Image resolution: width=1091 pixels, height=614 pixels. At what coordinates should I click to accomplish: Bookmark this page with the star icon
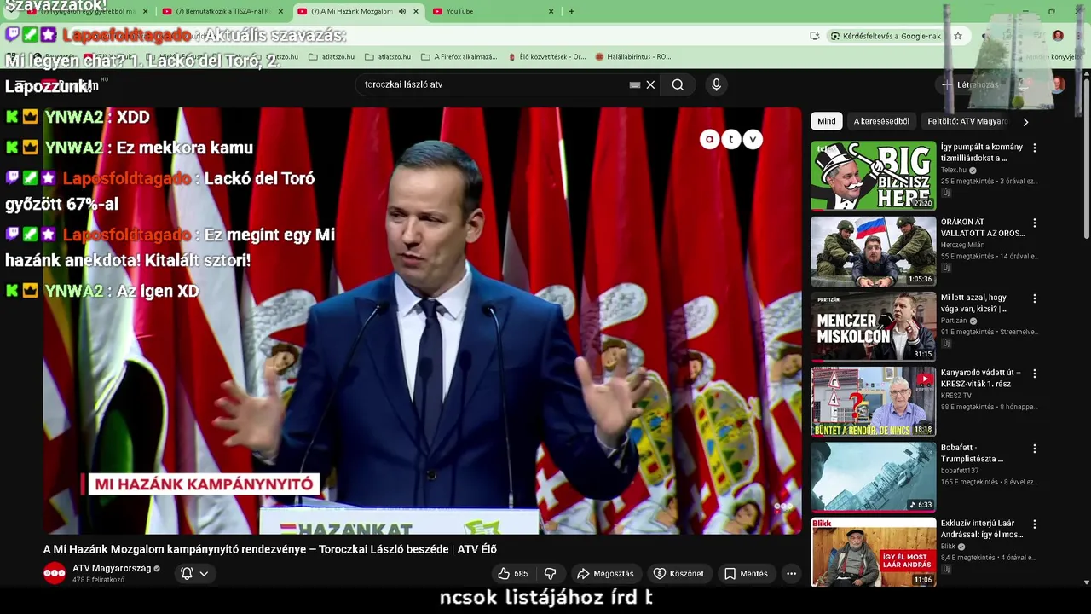pos(958,36)
